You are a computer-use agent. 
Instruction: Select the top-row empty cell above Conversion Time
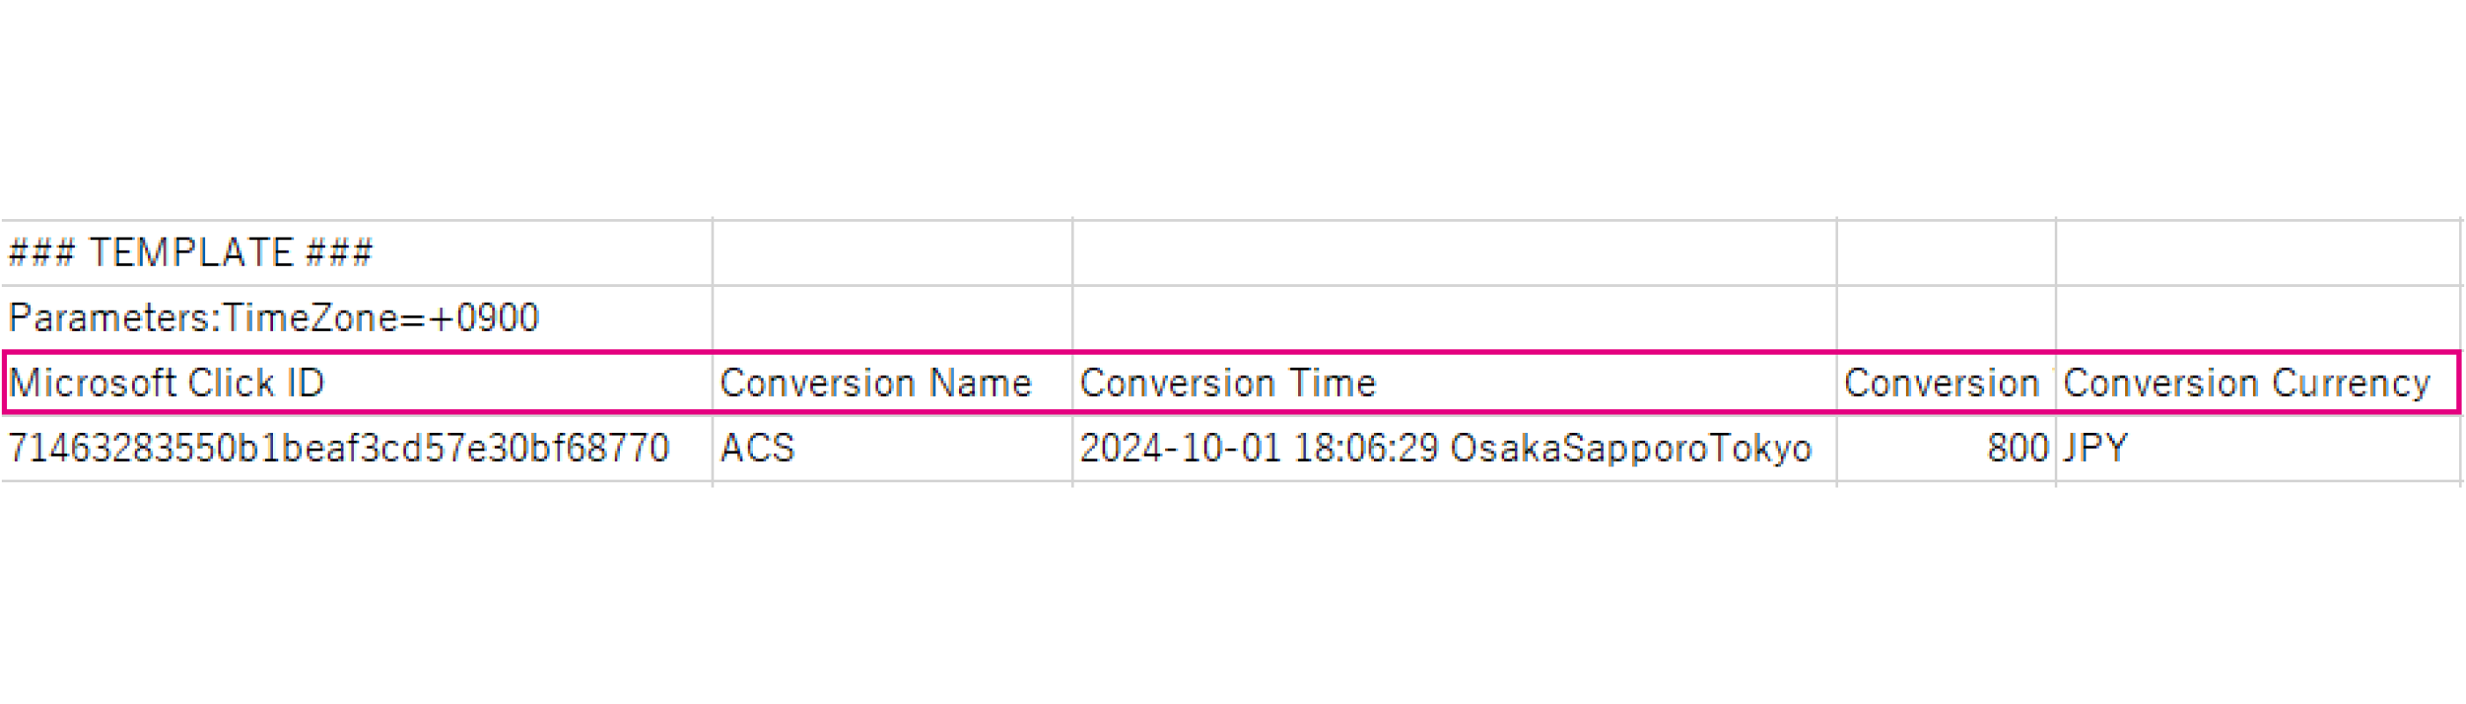click(1454, 253)
